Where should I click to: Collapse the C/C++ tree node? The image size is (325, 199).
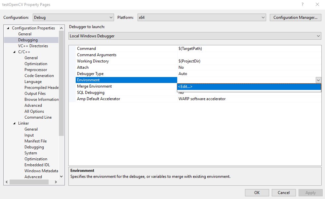pos(14,52)
